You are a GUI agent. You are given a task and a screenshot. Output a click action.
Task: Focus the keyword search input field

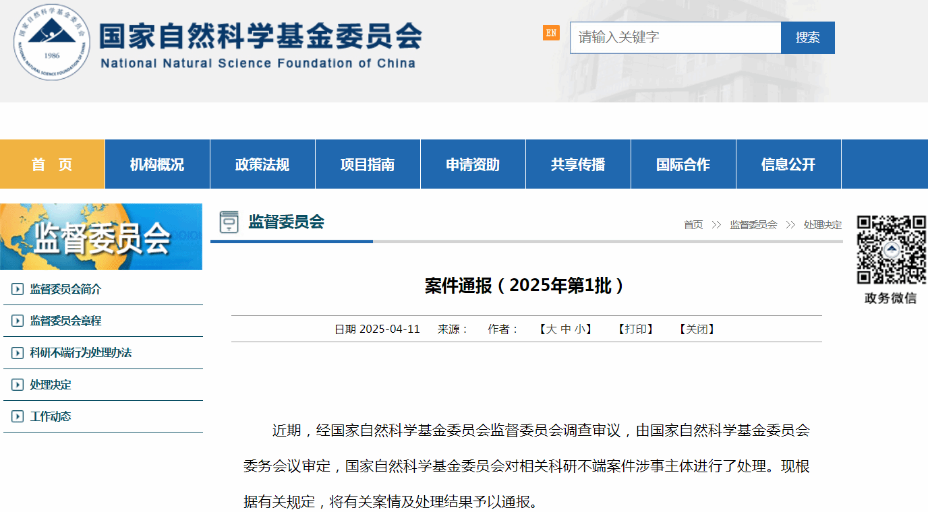(675, 38)
